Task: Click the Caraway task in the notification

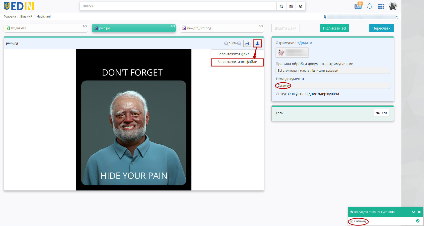Action: coord(360,221)
